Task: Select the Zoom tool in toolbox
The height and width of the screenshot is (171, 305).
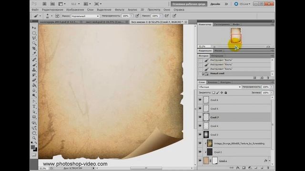Action: tap(34, 138)
